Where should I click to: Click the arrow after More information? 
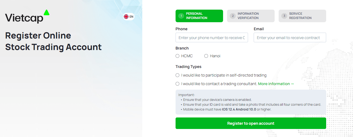click(292, 84)
